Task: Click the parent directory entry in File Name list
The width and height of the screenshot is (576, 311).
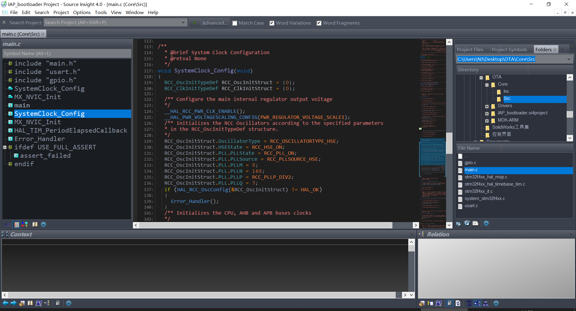Action: pyautogui.click(x=466, y=156)
